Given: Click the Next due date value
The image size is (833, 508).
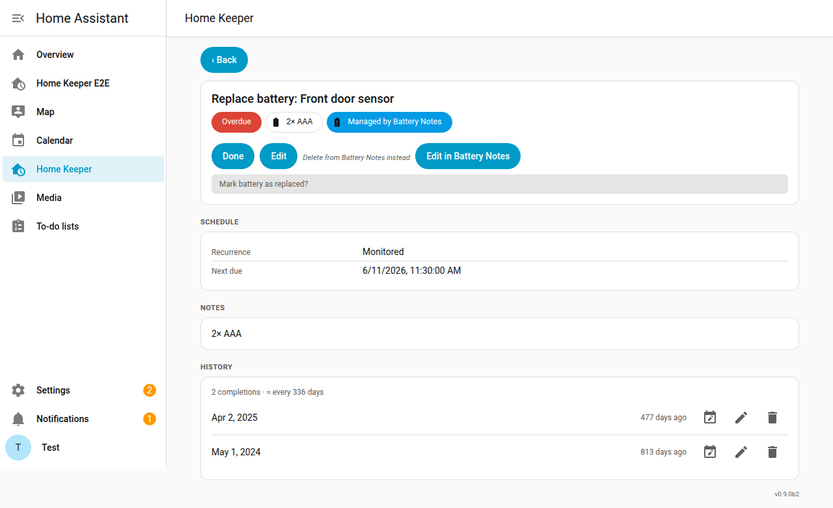Looking at the screenshot, I should [x=412, y=271].
